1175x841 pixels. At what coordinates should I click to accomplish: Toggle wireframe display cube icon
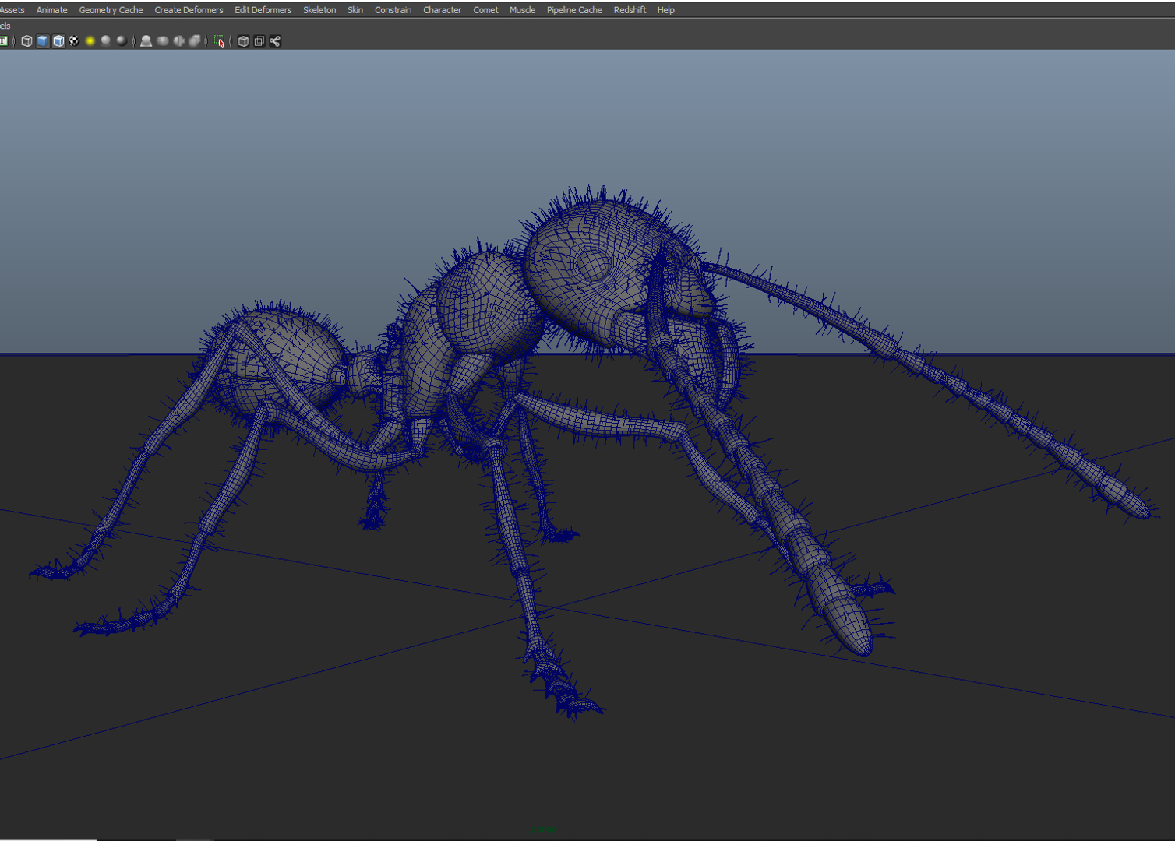coord(26,41)
